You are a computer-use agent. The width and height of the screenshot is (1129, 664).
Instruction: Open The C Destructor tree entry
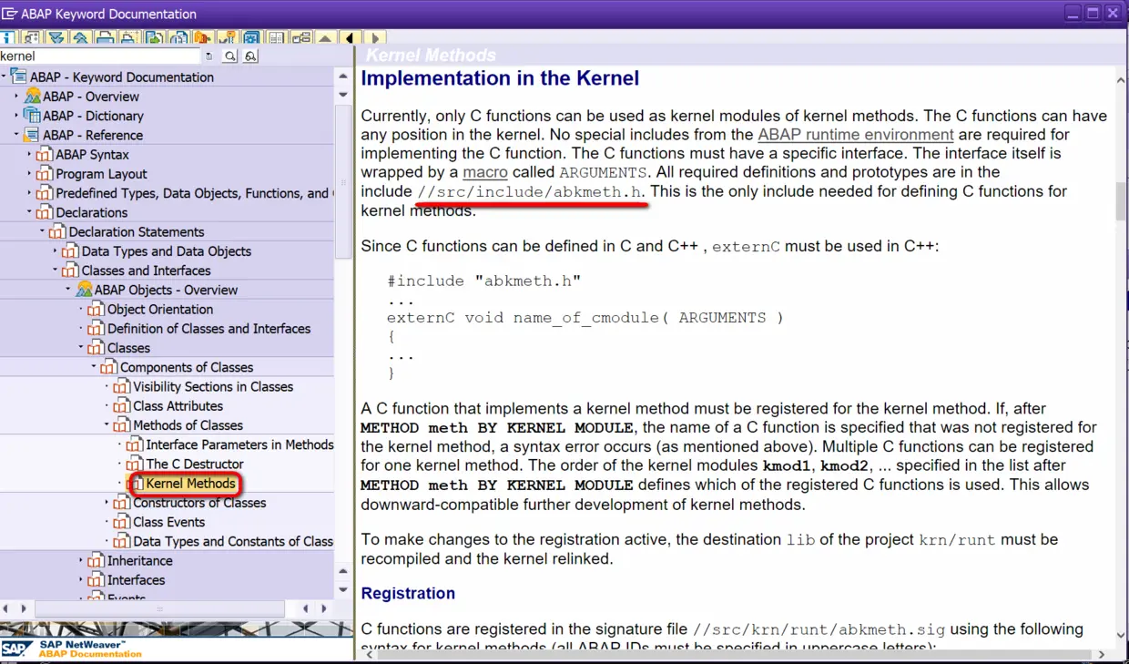tap(195, 465)
